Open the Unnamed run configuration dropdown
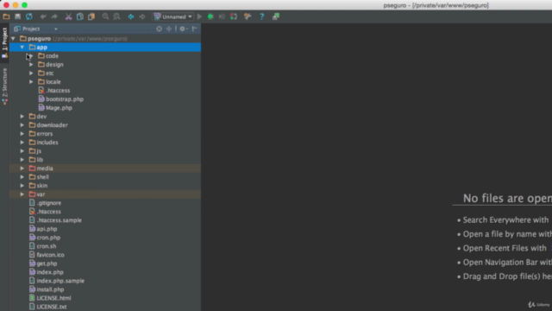The width and height of the screenshot is (552, 311). coord(172,16)
